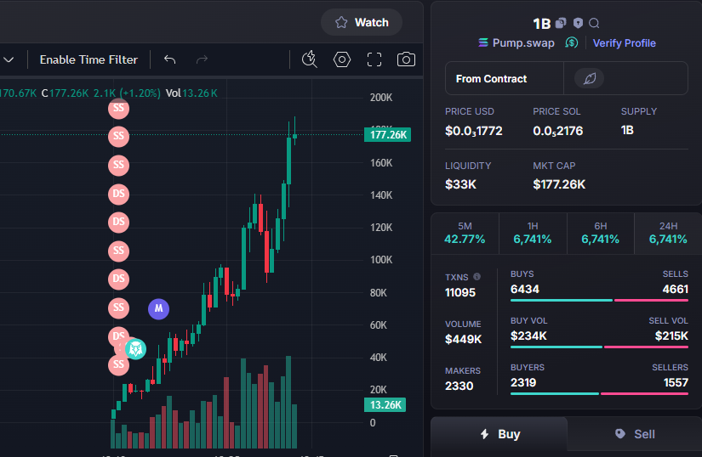Screen dimensions: 702x457
Task: Select the 5M timeframe stats
Action: pos(465,234)
